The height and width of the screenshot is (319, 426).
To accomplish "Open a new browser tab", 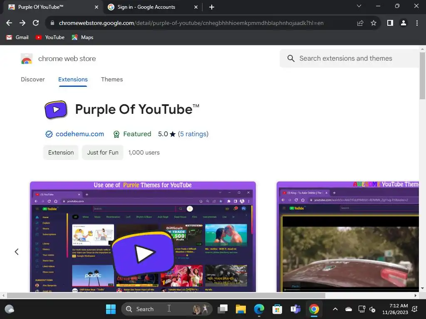I will point(212,7).
